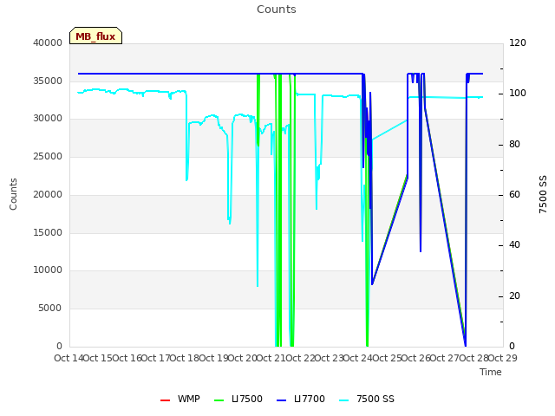Click the Oct 25 date label
Image resolution: width=555 pixels, height=416 pixels.
point(387,358)
